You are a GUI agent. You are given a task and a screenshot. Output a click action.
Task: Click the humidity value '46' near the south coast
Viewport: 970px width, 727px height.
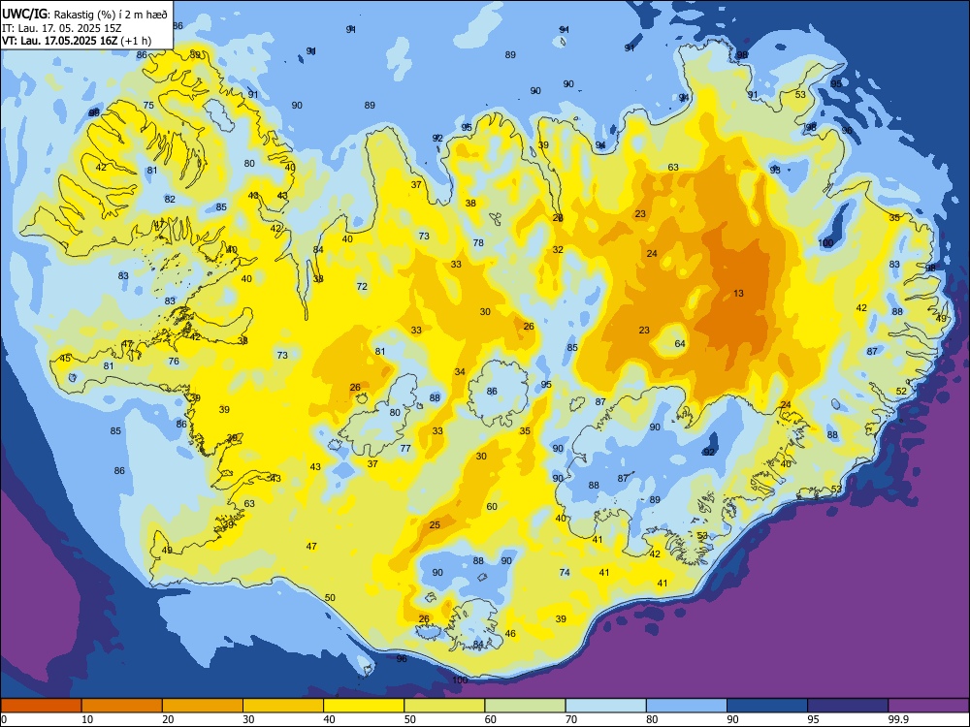(510, 633)
